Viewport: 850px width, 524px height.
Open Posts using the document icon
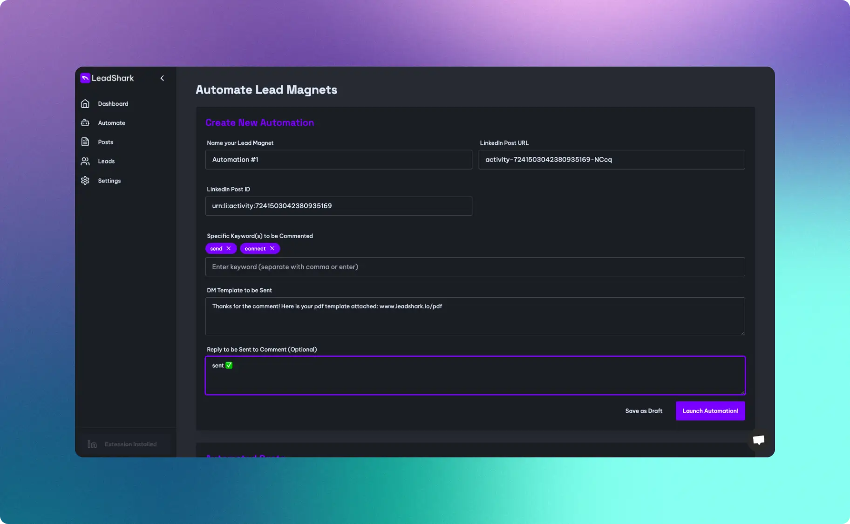pos(85,142)
